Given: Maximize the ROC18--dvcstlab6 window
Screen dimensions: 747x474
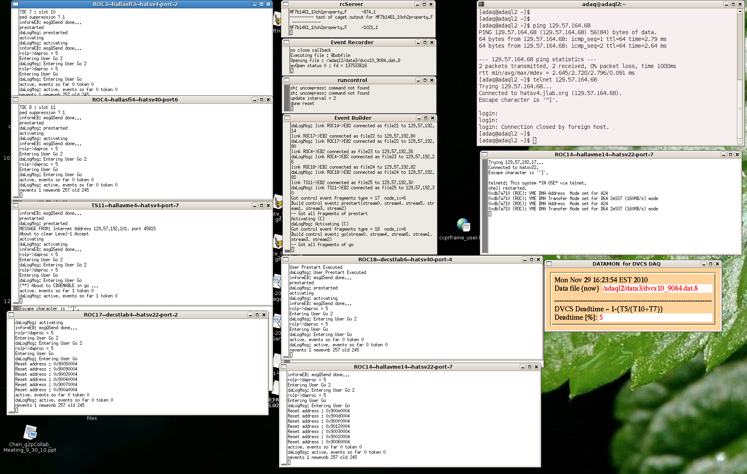Looking at the screenshot, I should pos(531,259).
